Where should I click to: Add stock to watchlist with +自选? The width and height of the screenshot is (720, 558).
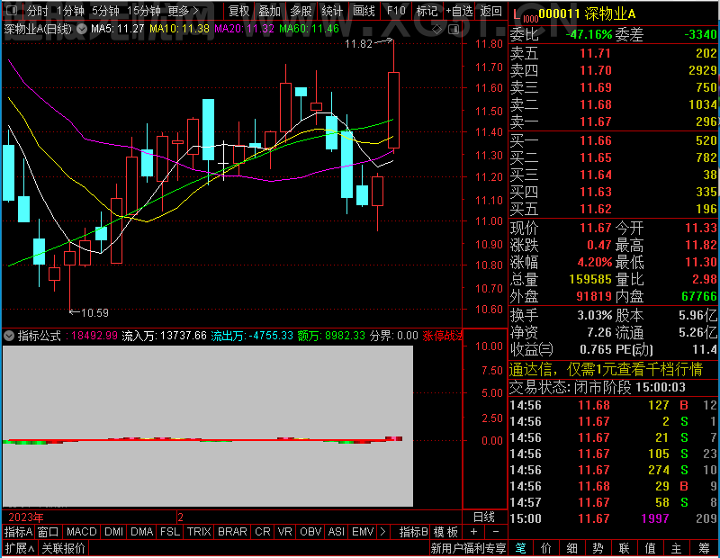point(459,11)
